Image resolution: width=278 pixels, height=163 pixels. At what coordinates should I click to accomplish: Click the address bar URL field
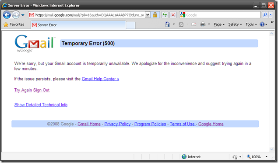[x=87, y=15]
